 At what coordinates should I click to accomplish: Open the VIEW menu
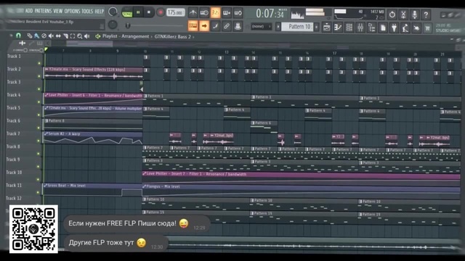(x=58, y=11)
